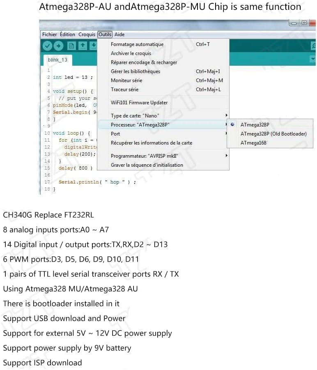Click code line 17 with Serial.println
Viewport: 317px width, 370px height.
[97, 182]
